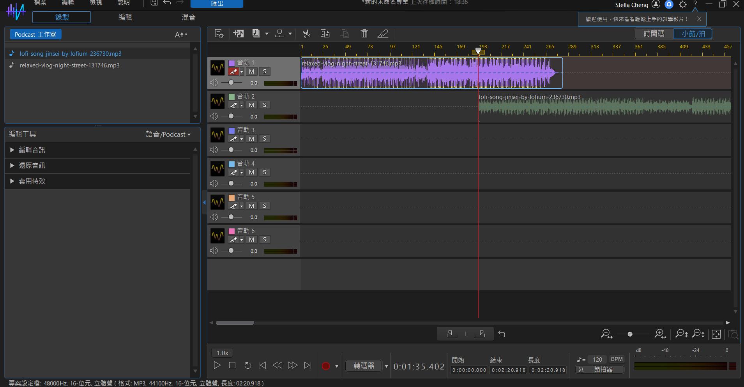Click the scissors split tool icon
Image resolution: width=744 pixels, height=387 pixels.
pyautogui.click(x=306, y=34)
